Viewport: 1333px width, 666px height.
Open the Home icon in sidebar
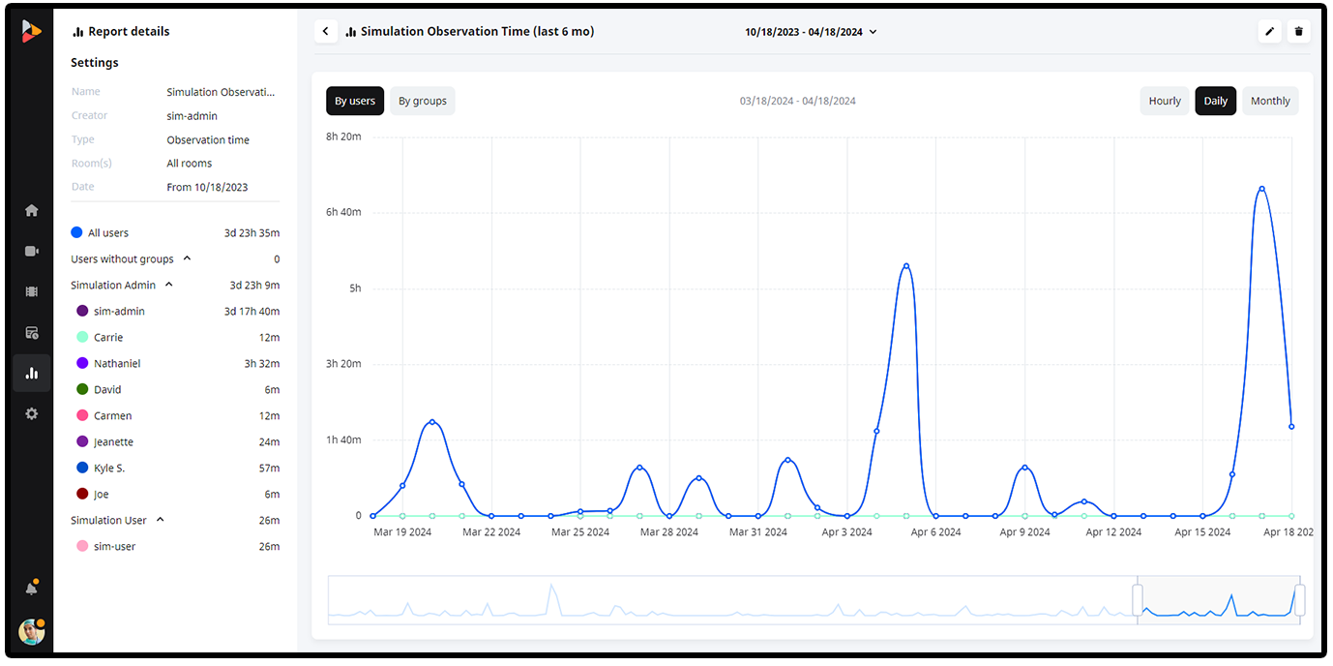tap(32, 211)
